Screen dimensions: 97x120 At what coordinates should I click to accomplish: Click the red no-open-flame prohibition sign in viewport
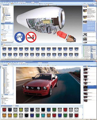(x=31, y=37)
